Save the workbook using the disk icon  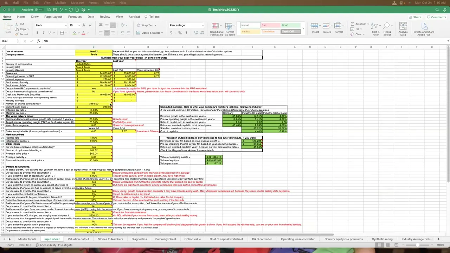click(55, 9)
